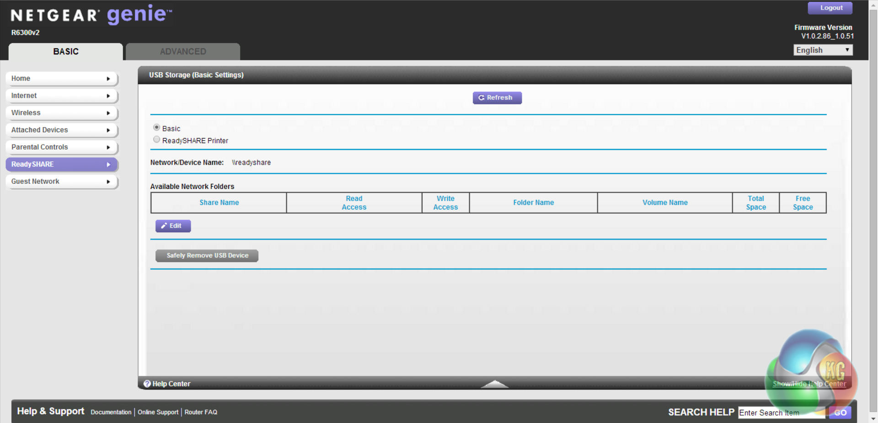Click the Read Access column header
This screenshot has height=423, width=878.
pos(354,203)
